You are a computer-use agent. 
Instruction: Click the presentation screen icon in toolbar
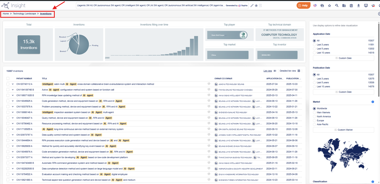click(366, 5)
